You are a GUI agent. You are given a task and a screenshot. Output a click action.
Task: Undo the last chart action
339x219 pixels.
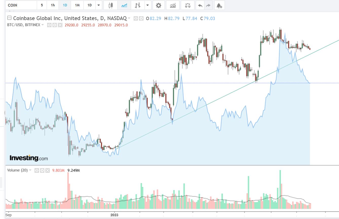200,5
